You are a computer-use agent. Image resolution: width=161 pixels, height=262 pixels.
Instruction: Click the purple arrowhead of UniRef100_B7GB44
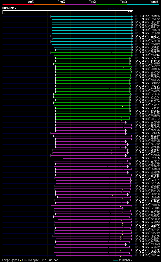click(123, 208)
